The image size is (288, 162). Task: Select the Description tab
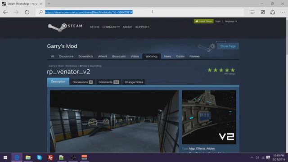(x=58, y=81)
